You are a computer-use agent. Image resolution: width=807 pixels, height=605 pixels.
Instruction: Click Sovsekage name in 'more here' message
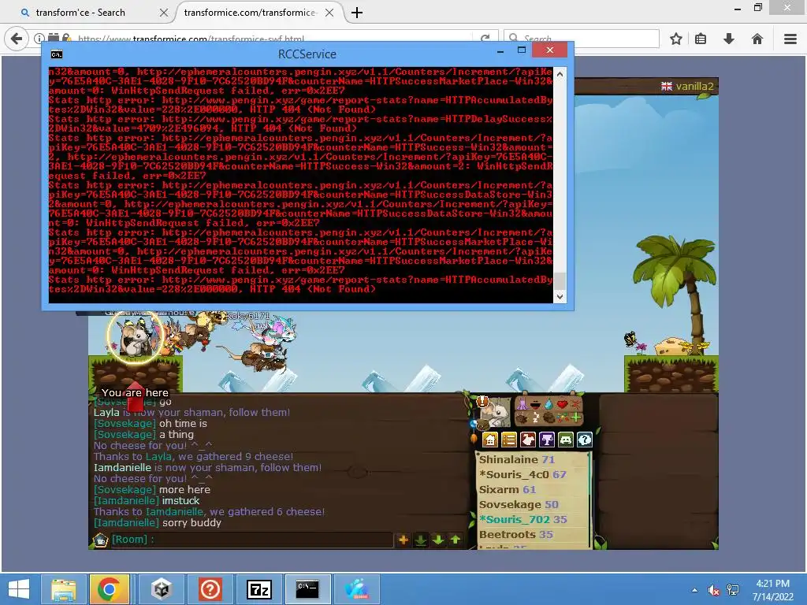point(125,490)
